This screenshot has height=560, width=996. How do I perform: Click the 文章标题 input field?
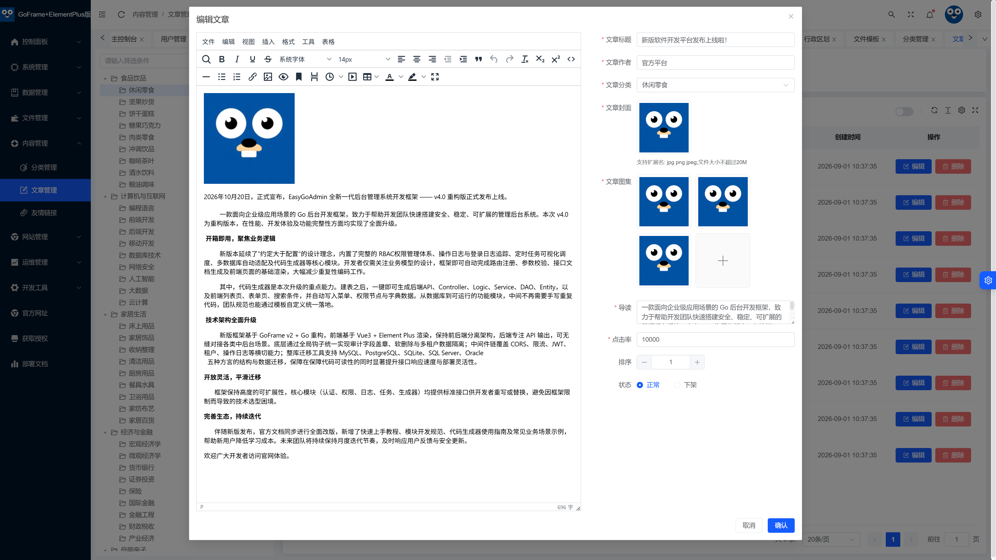click(715, 40)
